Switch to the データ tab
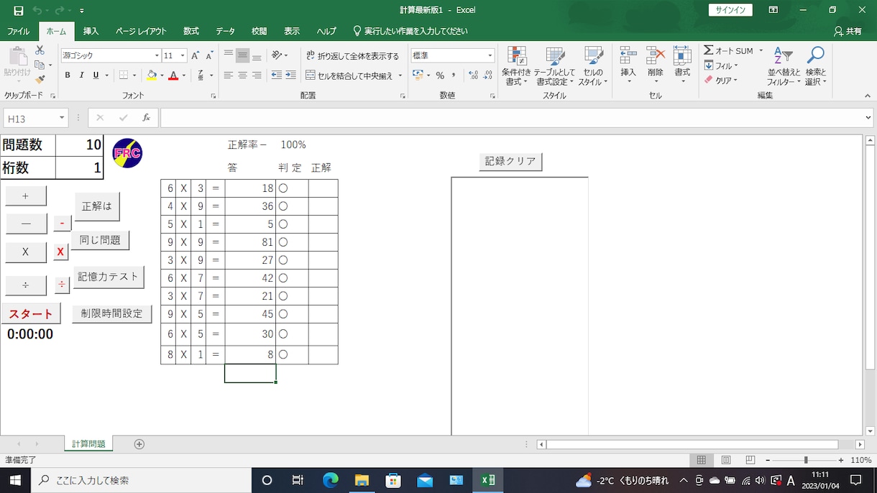Image resolution: width=877 pixels, height=493 pixels. (225, 32)
